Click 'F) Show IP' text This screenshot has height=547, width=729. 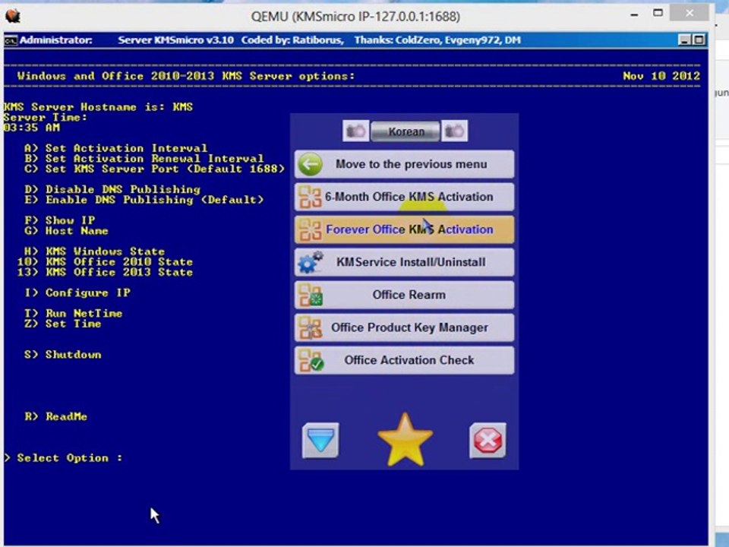[59, 220]
